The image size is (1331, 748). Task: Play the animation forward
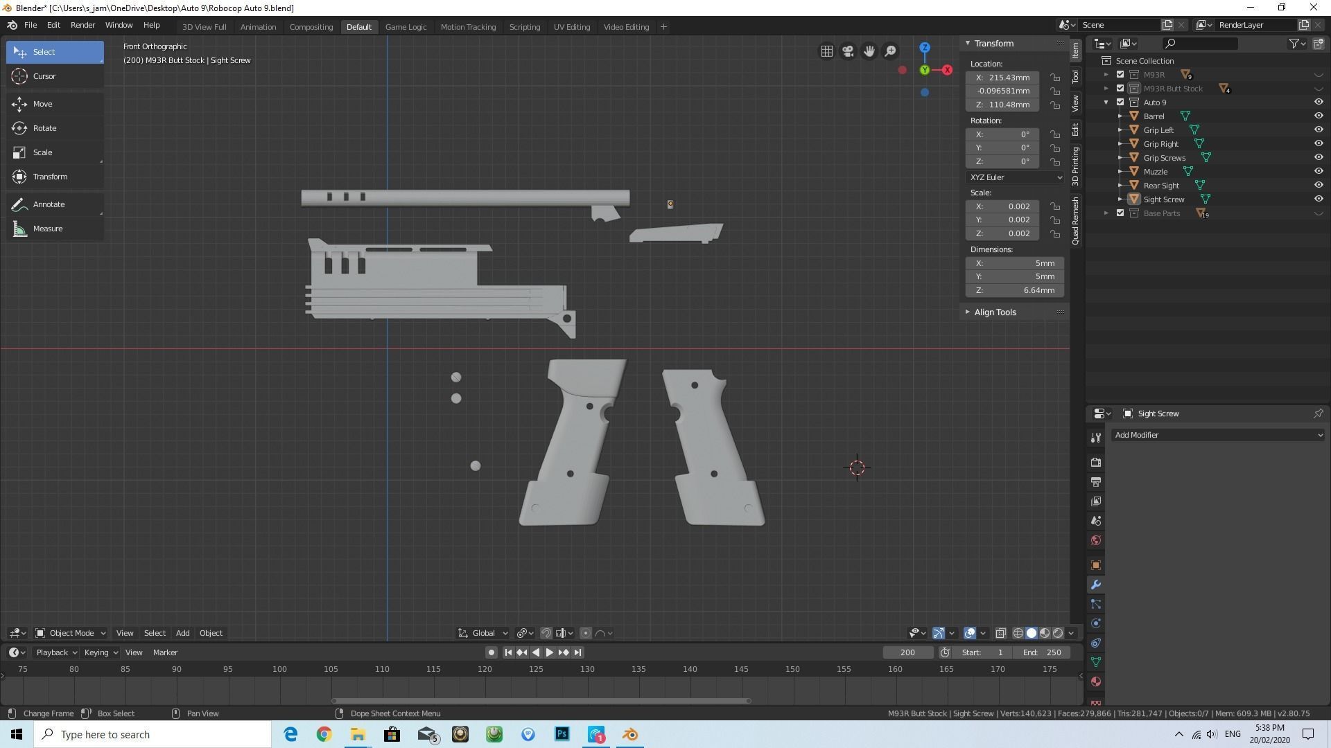pos(549,652)
